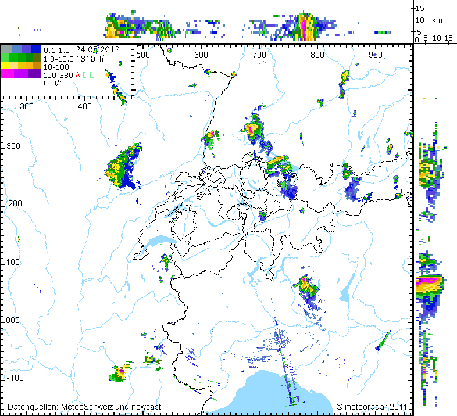The width and height of the screenshot is (457, 416).
Task: Pick the pale cream-yellow legend swatch
Action: tap(14, 65)
